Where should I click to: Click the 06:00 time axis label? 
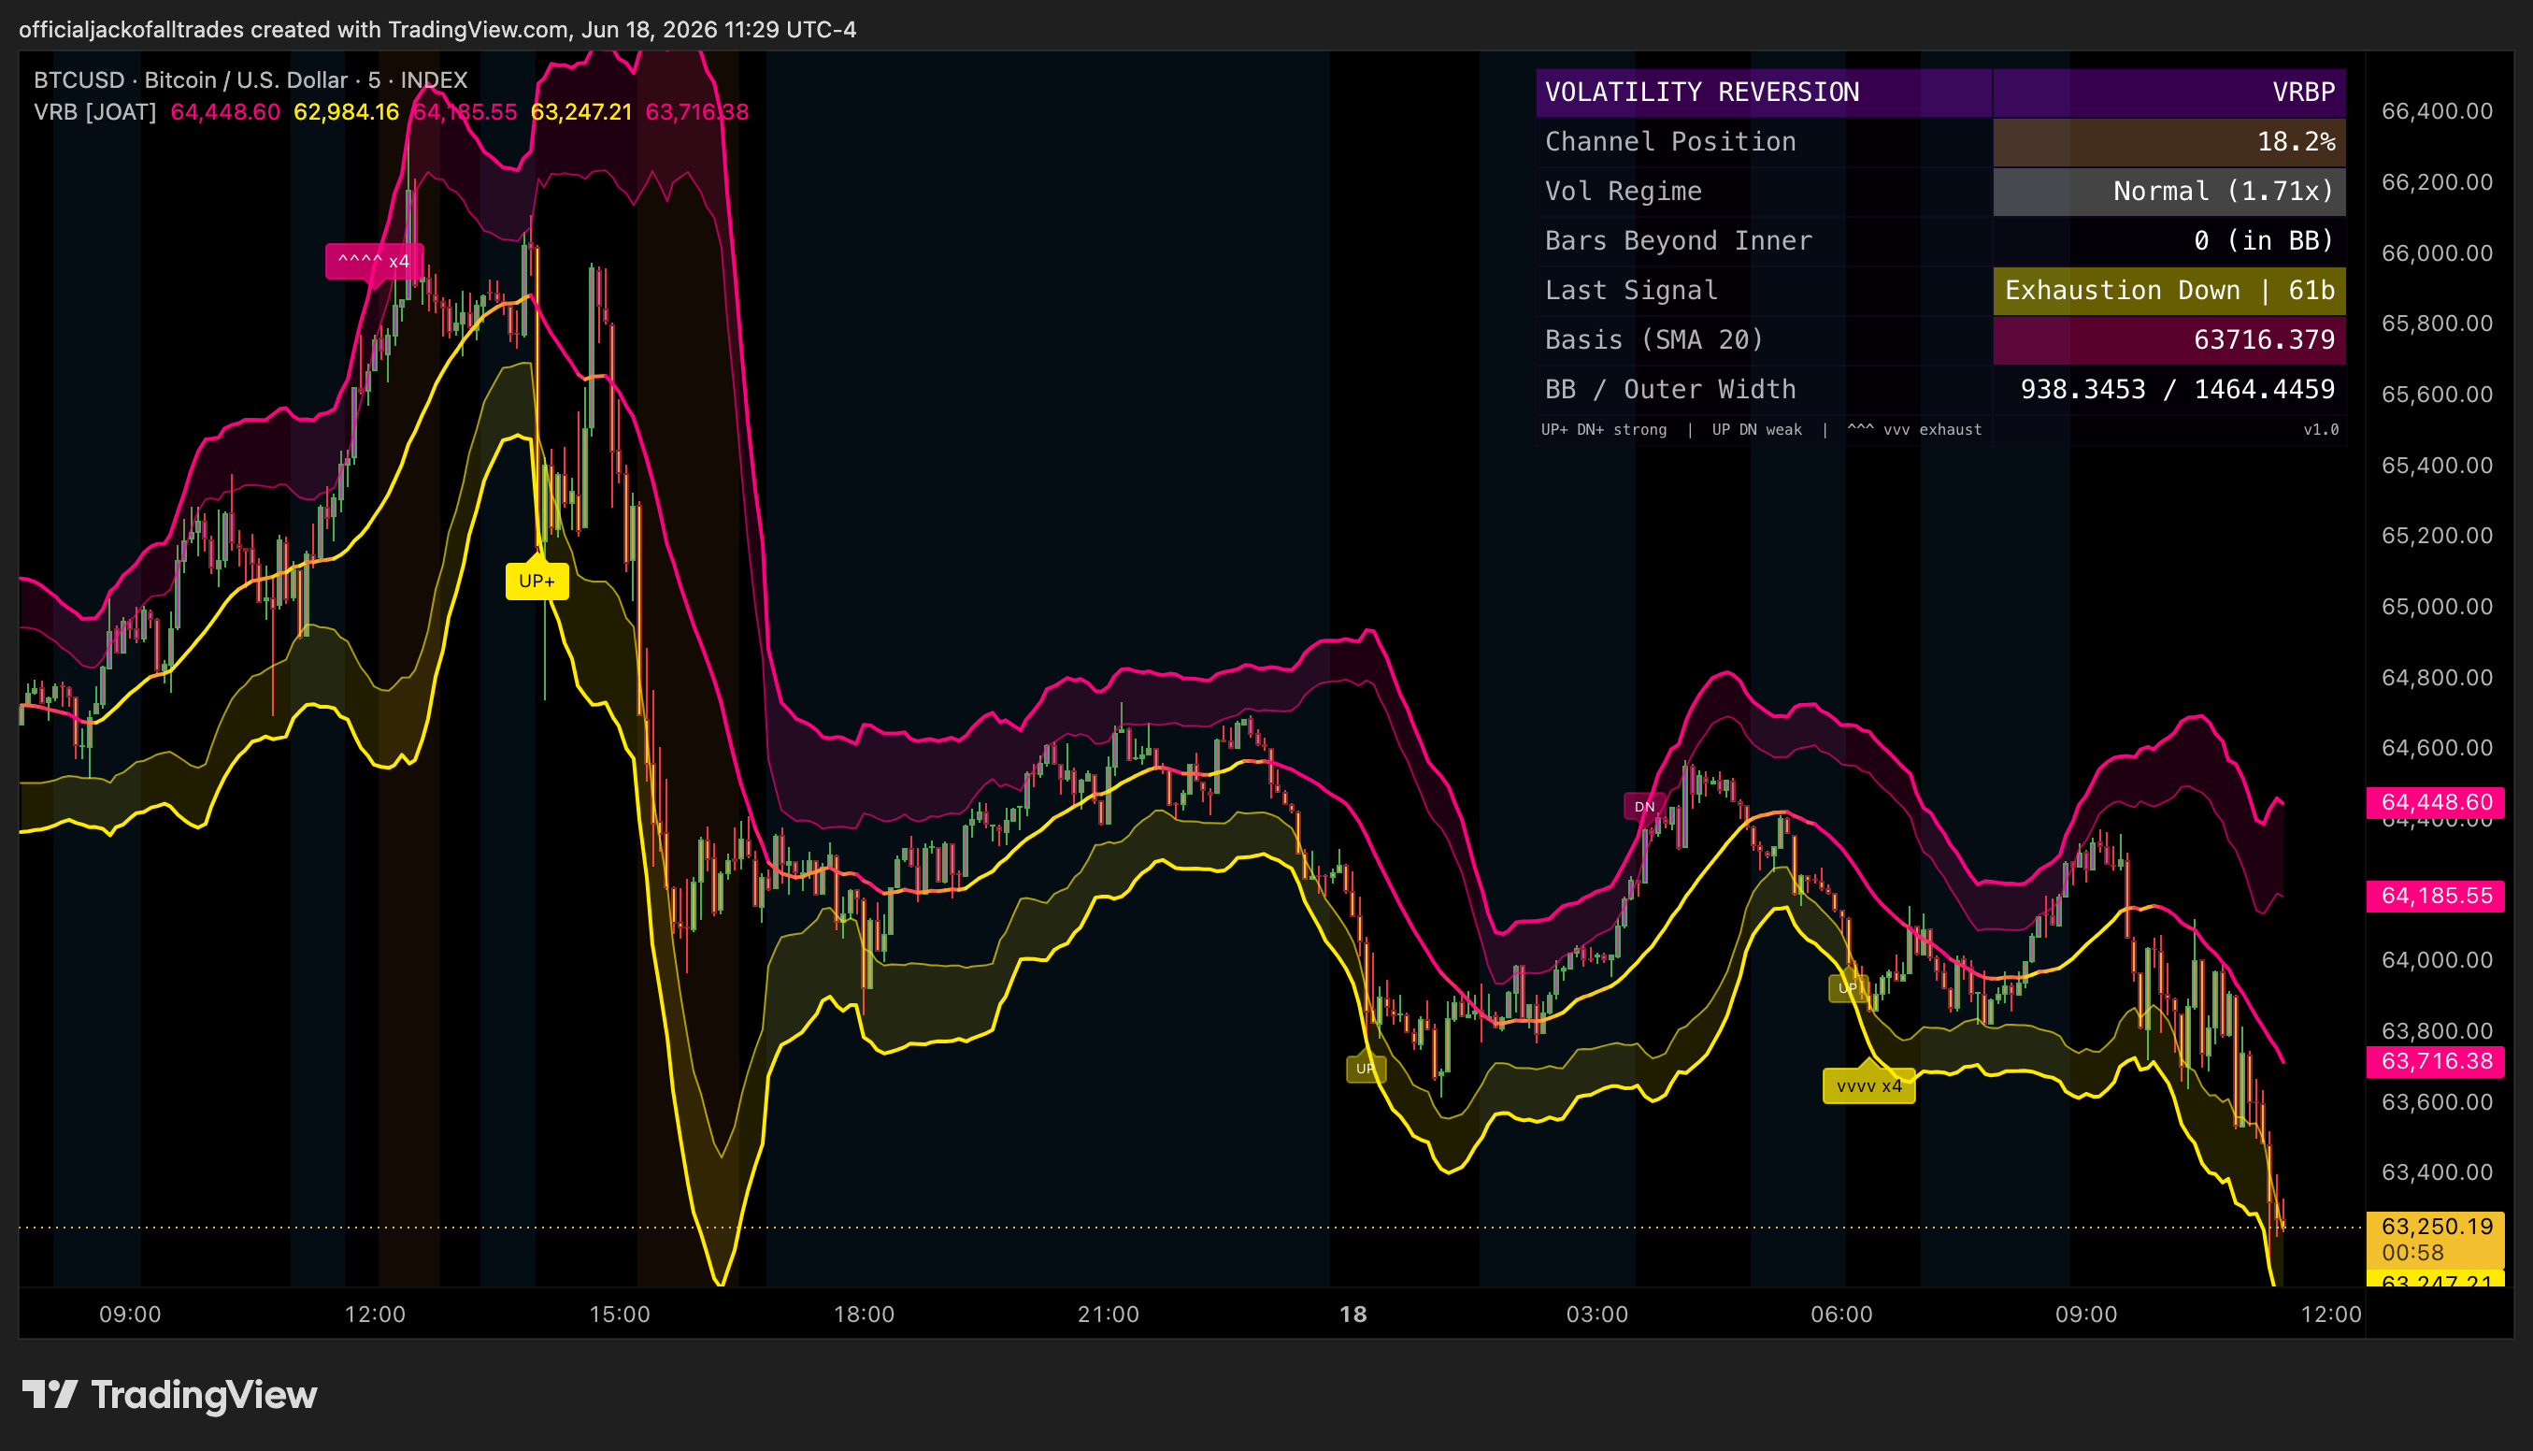click(1841, 1315)
